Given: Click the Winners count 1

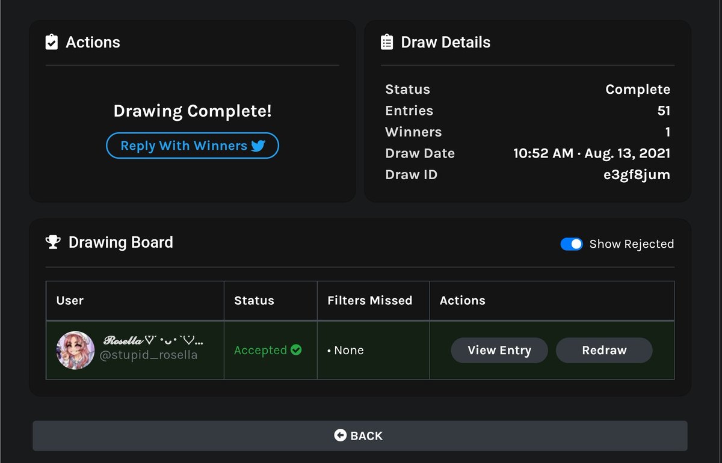Looking at the screenshot, I should click(667, 132).
